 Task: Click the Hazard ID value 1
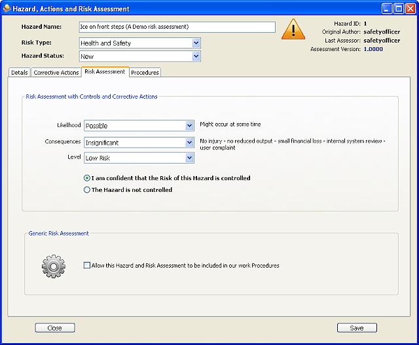[365, 24]
